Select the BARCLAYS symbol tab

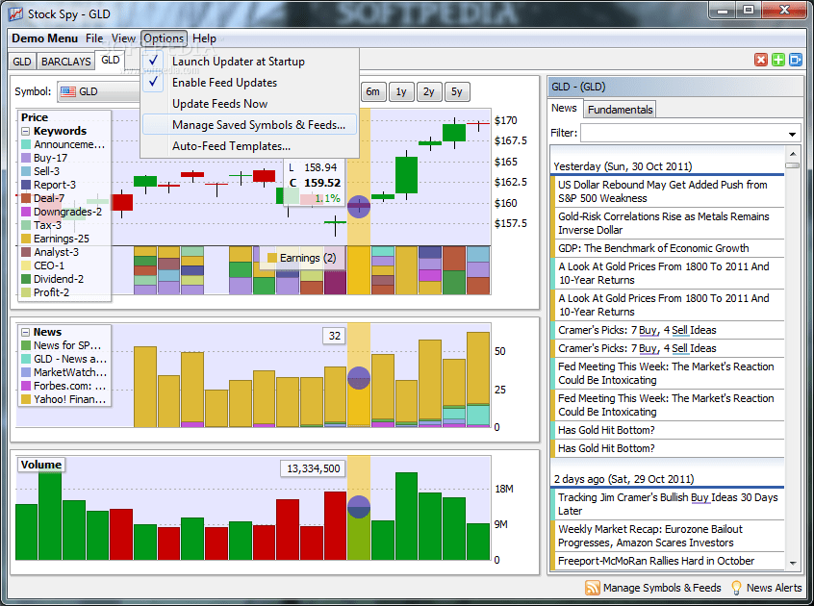click(64, 61)
